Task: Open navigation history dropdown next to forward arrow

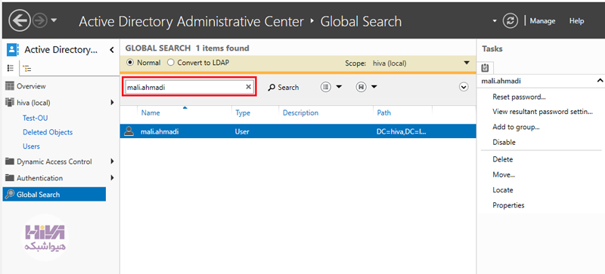Action: [54, 20]
